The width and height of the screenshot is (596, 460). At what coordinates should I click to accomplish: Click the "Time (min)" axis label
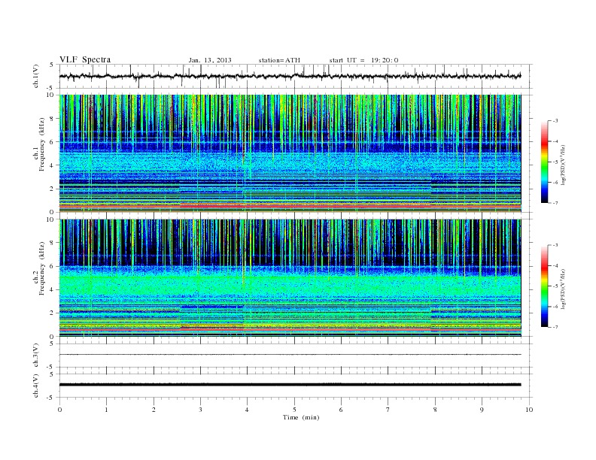click(301, 417)
